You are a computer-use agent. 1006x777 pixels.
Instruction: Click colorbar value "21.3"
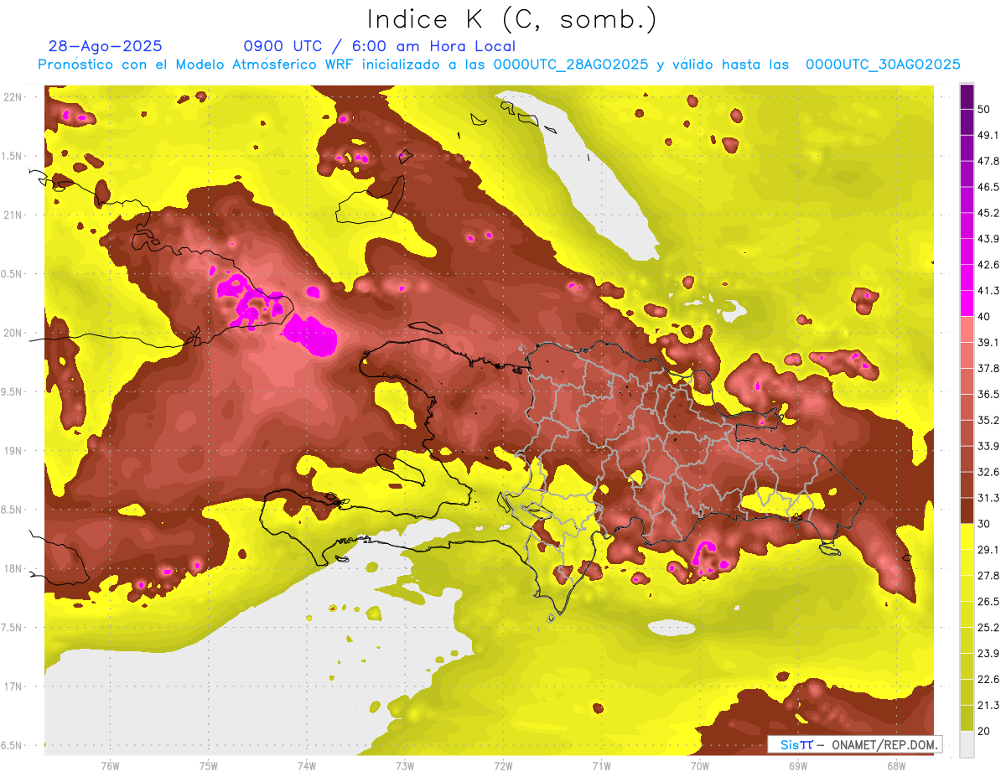(988, 706)
